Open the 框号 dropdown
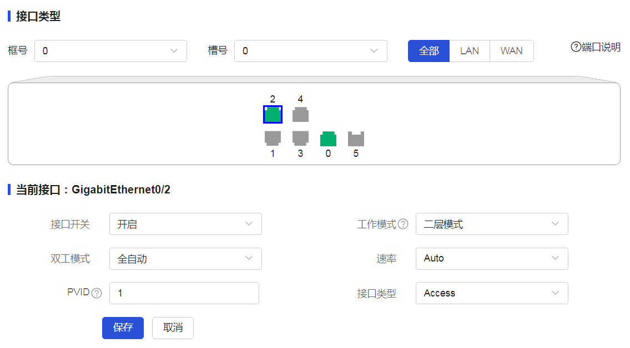Viewport: 630px width, 348px height. (110, 51)
